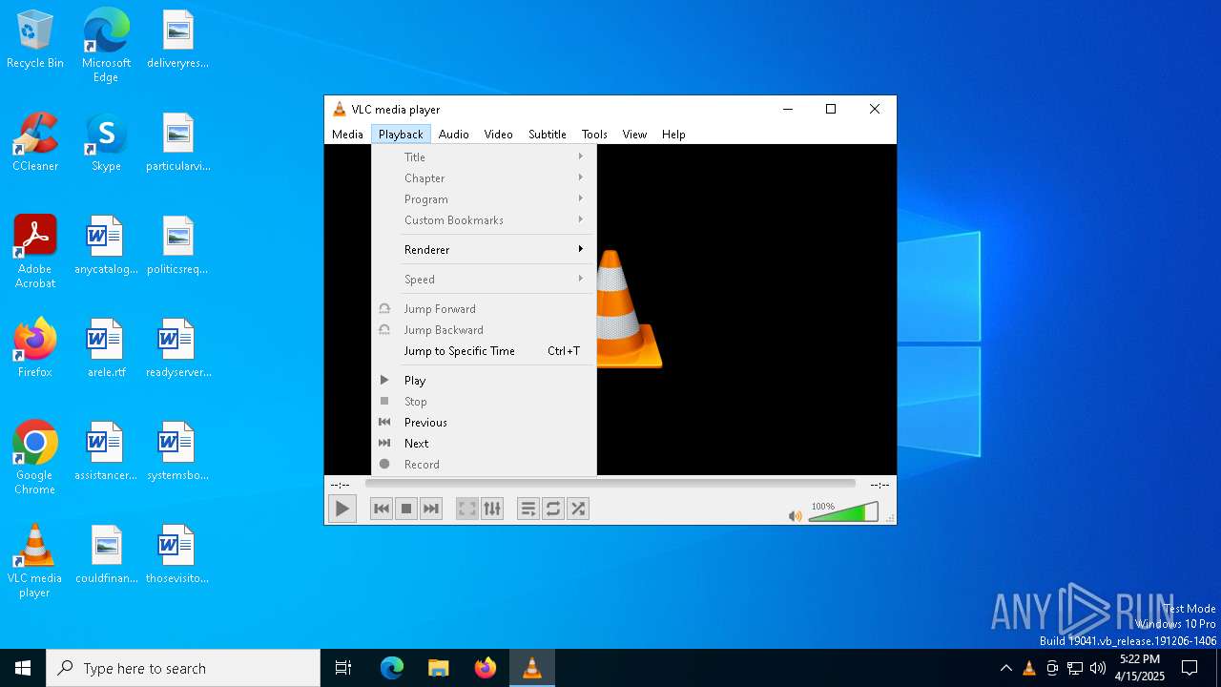Image resolution: width=1221 pixels, height=687 pixels.
Task: Select Record in the Playback menu
Action: pos(484,465)
